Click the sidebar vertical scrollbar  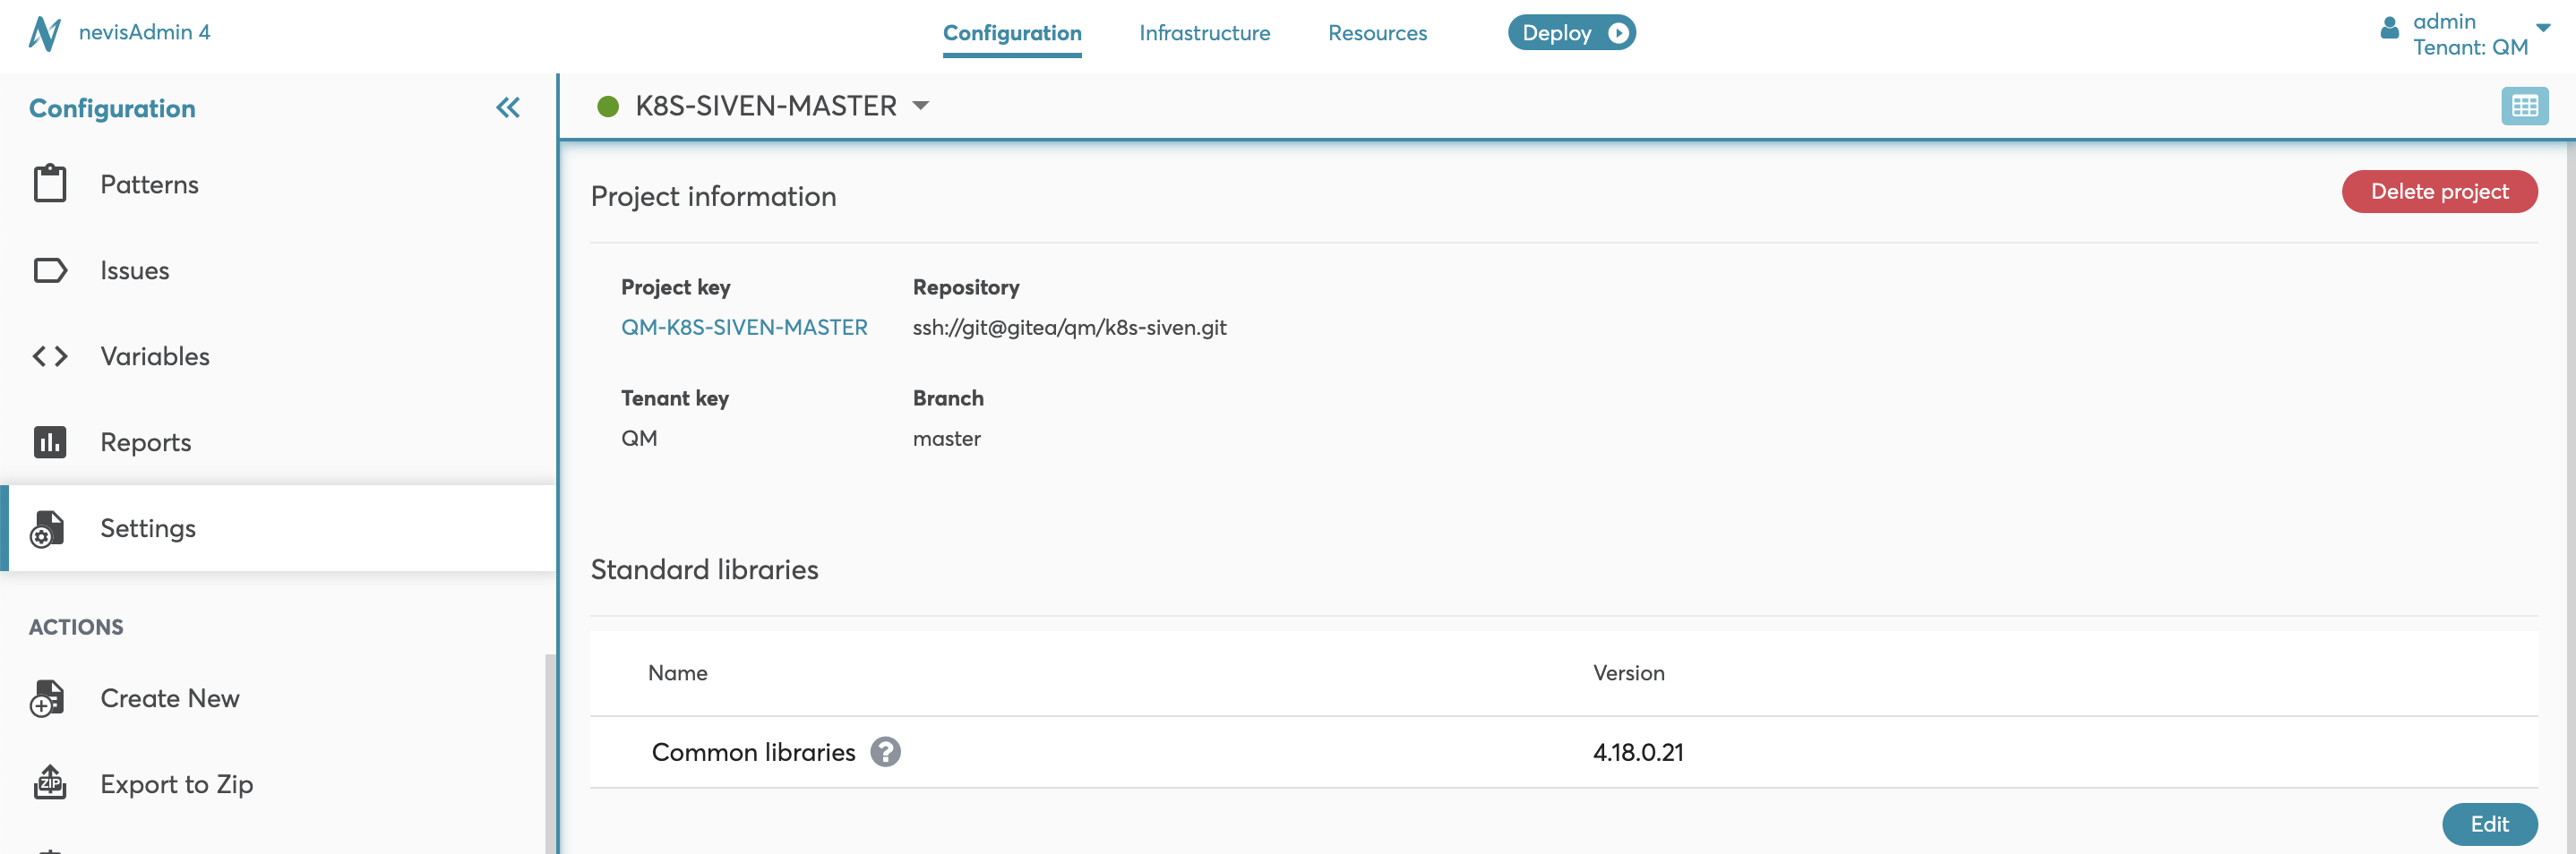[549, 754]
